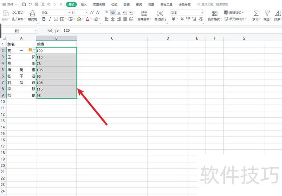Click the 自动换行 Wrap Text icon
This screenshot has width=282, height=196.
coord(160,13)
